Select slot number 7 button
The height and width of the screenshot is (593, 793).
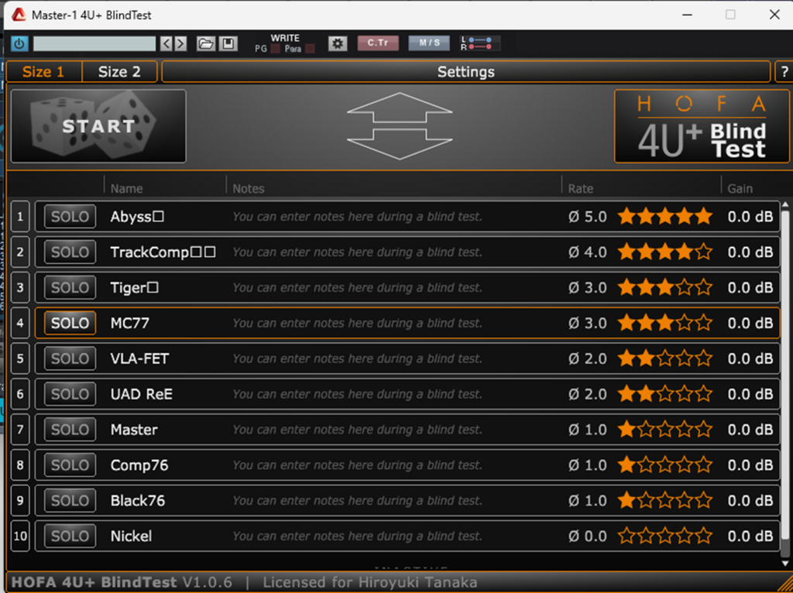[20, 430]
